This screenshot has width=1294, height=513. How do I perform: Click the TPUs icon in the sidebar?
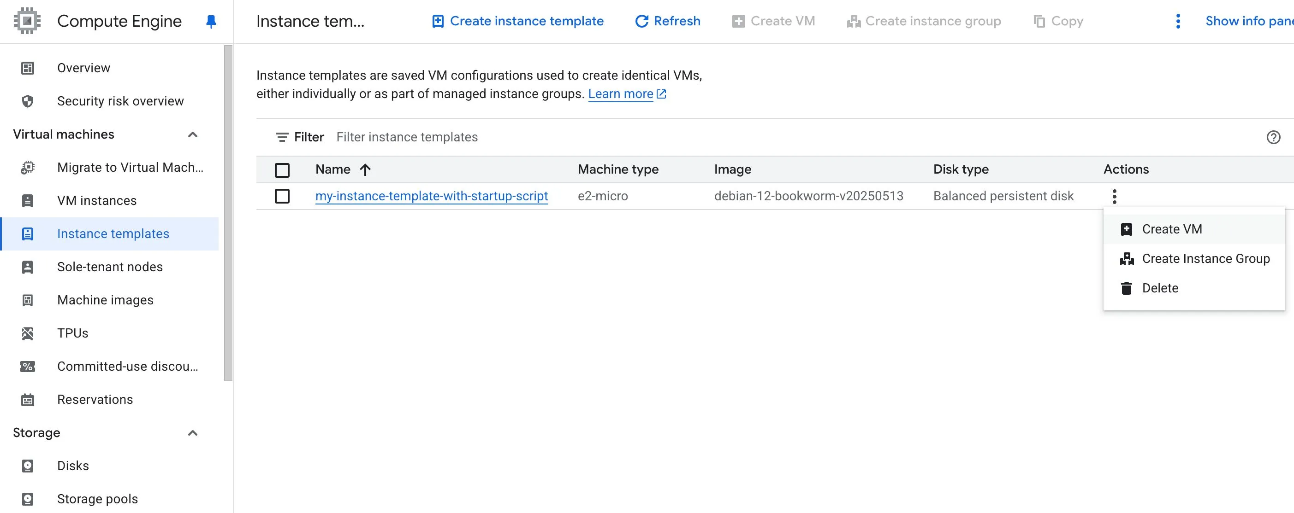pos(28,333)
